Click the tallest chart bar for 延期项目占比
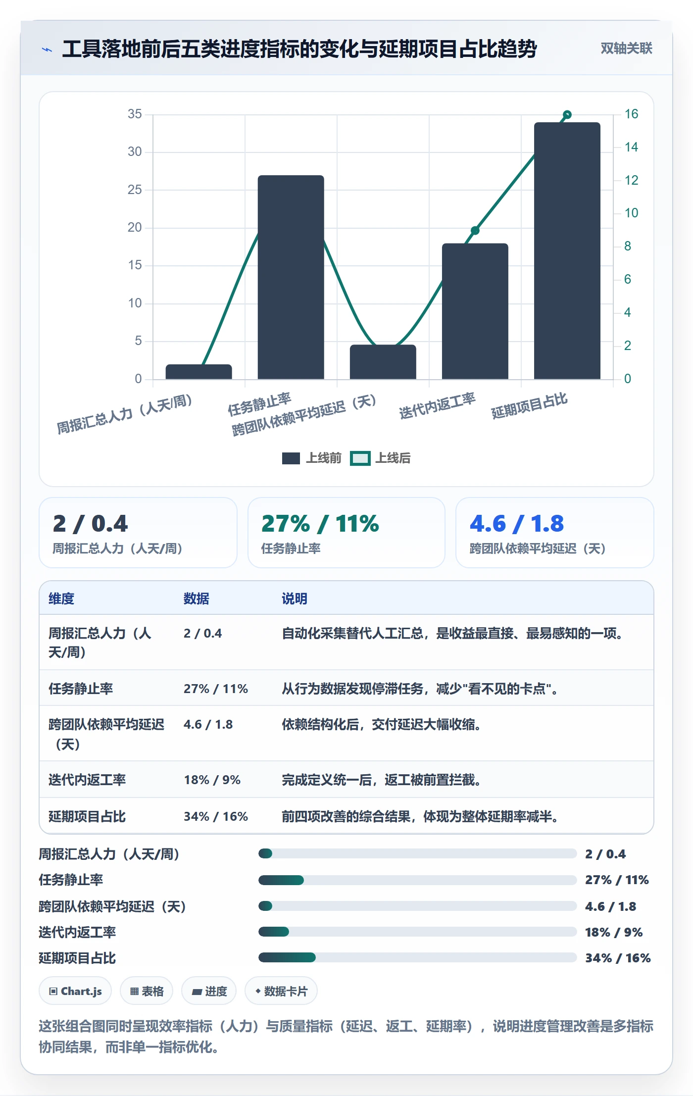The height and width of the screenshot is (1096, 693). click(x=567, y=251)
